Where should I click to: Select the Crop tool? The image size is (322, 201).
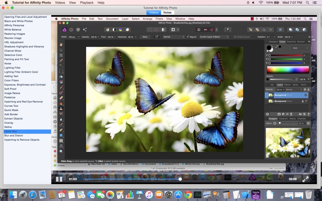(61, 55)
